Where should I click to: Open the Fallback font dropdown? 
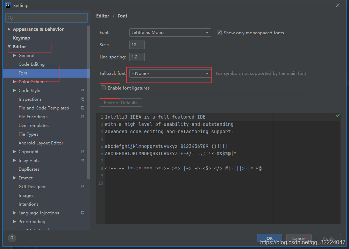tap(170, 73)
